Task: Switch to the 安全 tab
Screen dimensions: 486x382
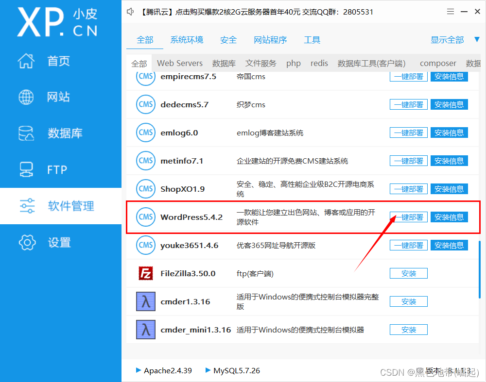Action: (228, 40)
